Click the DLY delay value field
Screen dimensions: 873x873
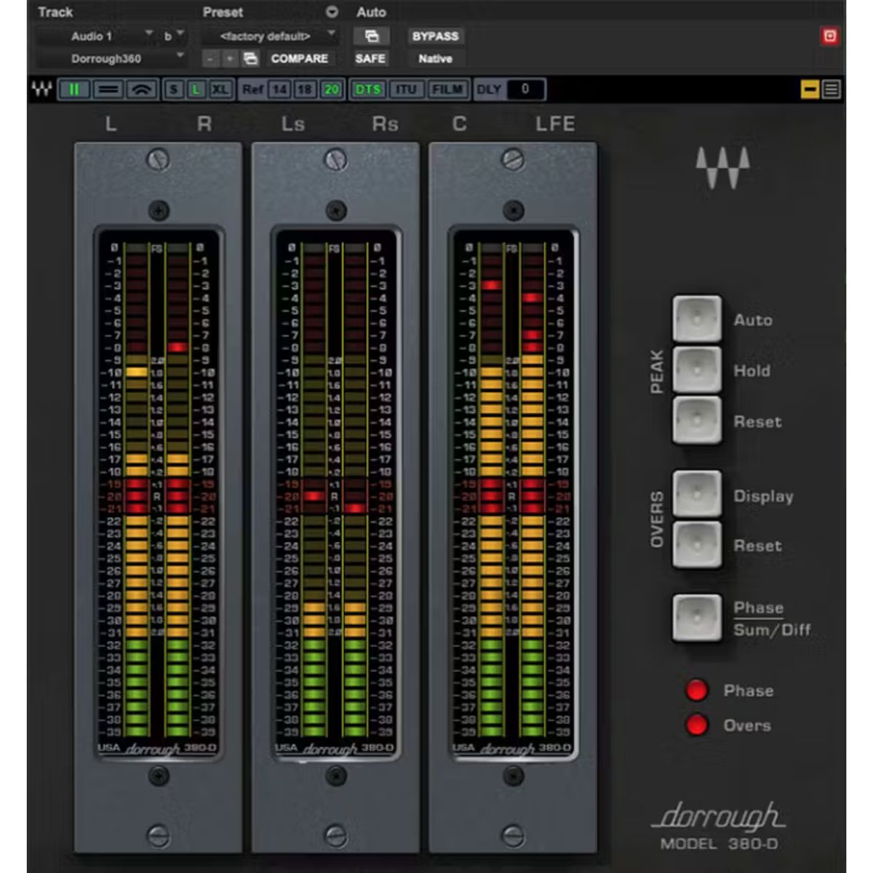pyautogui.click(x=526, y=89)
